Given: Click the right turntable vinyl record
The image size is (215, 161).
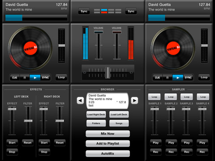Looking at the screenshot, I should point(173,48).
